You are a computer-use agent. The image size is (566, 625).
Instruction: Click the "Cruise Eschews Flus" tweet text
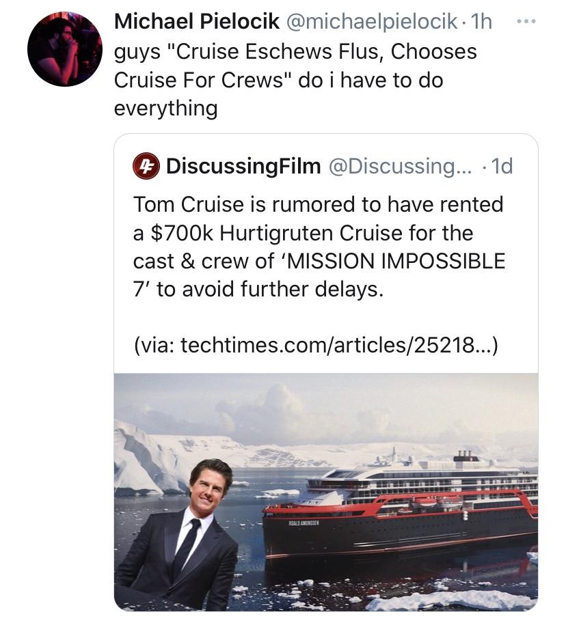click(295, 51)
